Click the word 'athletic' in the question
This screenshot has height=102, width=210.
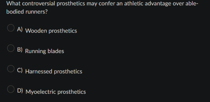coord(134,3)
